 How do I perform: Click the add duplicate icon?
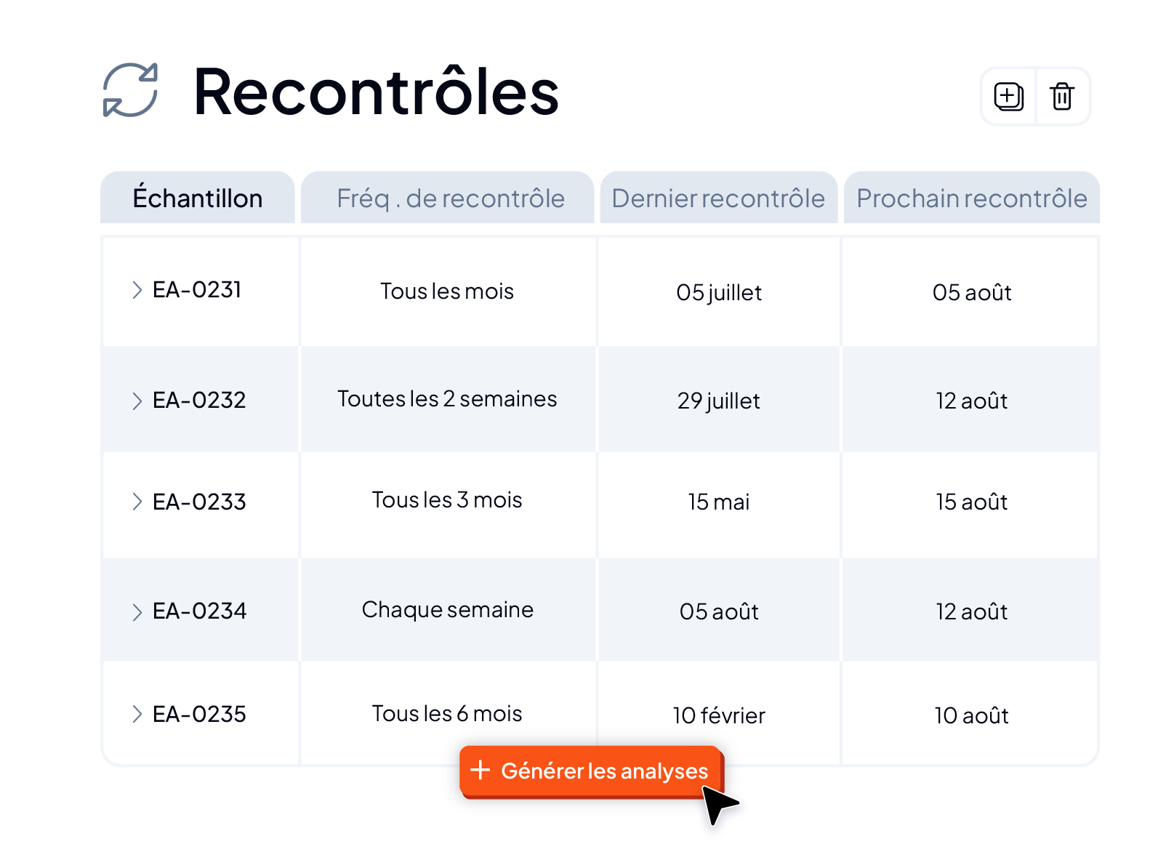1008,96
